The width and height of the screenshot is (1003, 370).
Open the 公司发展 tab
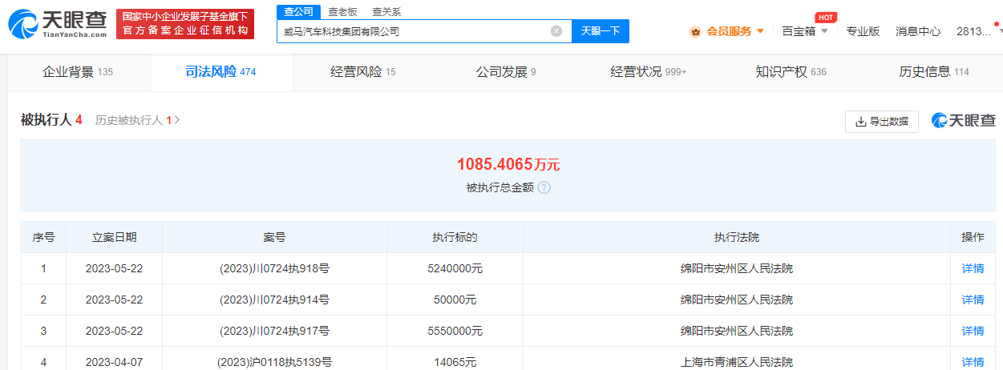(x=506, y=72)
